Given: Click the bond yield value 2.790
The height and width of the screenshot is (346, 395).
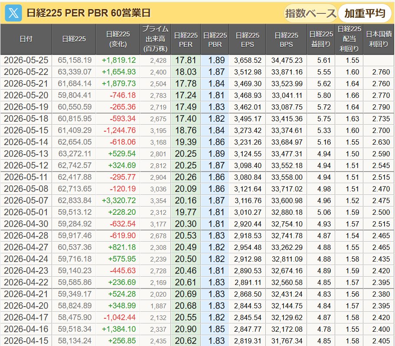Looking at the screenshot, I should point(381,107).
